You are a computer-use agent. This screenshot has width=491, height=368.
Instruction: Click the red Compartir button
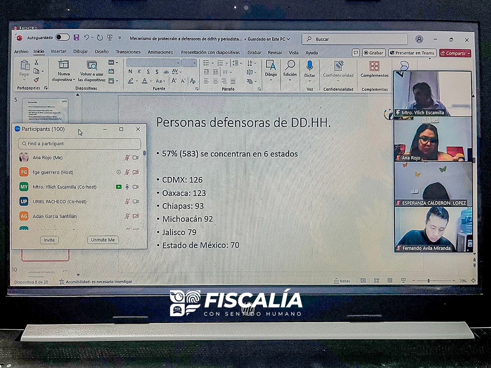click(455, 53)
